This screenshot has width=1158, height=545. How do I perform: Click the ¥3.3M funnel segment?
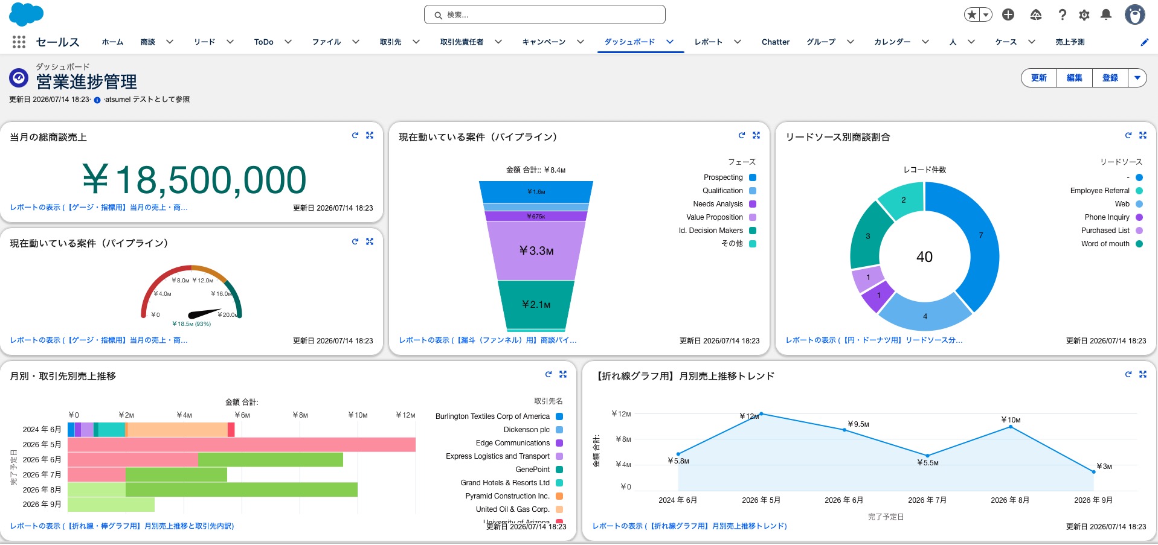click(536, 250)
